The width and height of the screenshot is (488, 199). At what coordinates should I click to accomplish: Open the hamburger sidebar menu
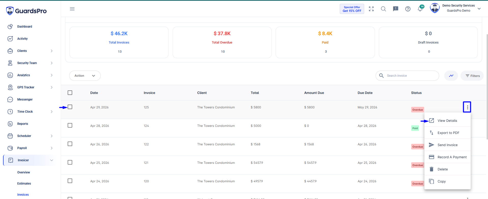72,9
